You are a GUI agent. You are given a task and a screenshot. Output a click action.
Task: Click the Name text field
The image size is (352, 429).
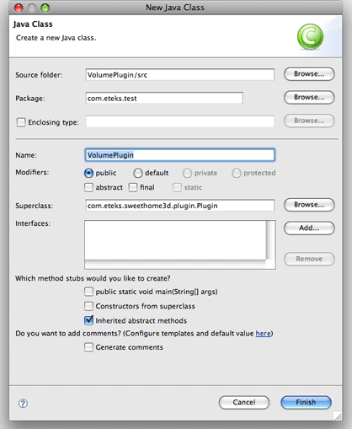[x=180, y=155]
